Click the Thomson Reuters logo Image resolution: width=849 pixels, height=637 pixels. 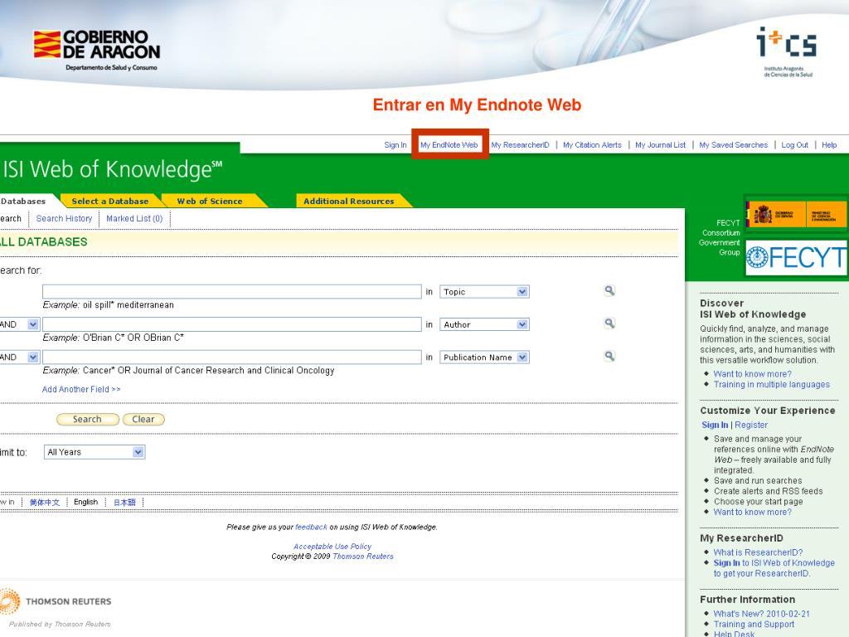click(x=56, y=601)
